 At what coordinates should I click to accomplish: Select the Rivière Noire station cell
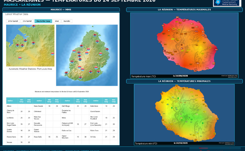pyautogui.click(x=12, y=137)
